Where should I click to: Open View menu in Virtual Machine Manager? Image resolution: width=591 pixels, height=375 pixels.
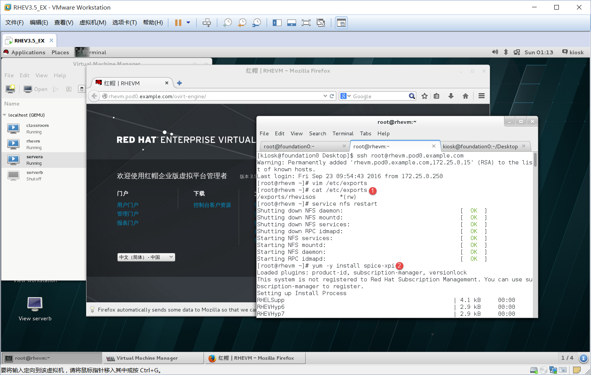pyautogui.click(x=41, y=75)
